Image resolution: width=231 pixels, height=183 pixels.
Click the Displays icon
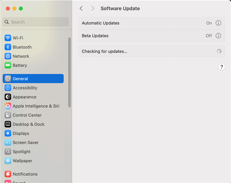[x=8, y=134]
